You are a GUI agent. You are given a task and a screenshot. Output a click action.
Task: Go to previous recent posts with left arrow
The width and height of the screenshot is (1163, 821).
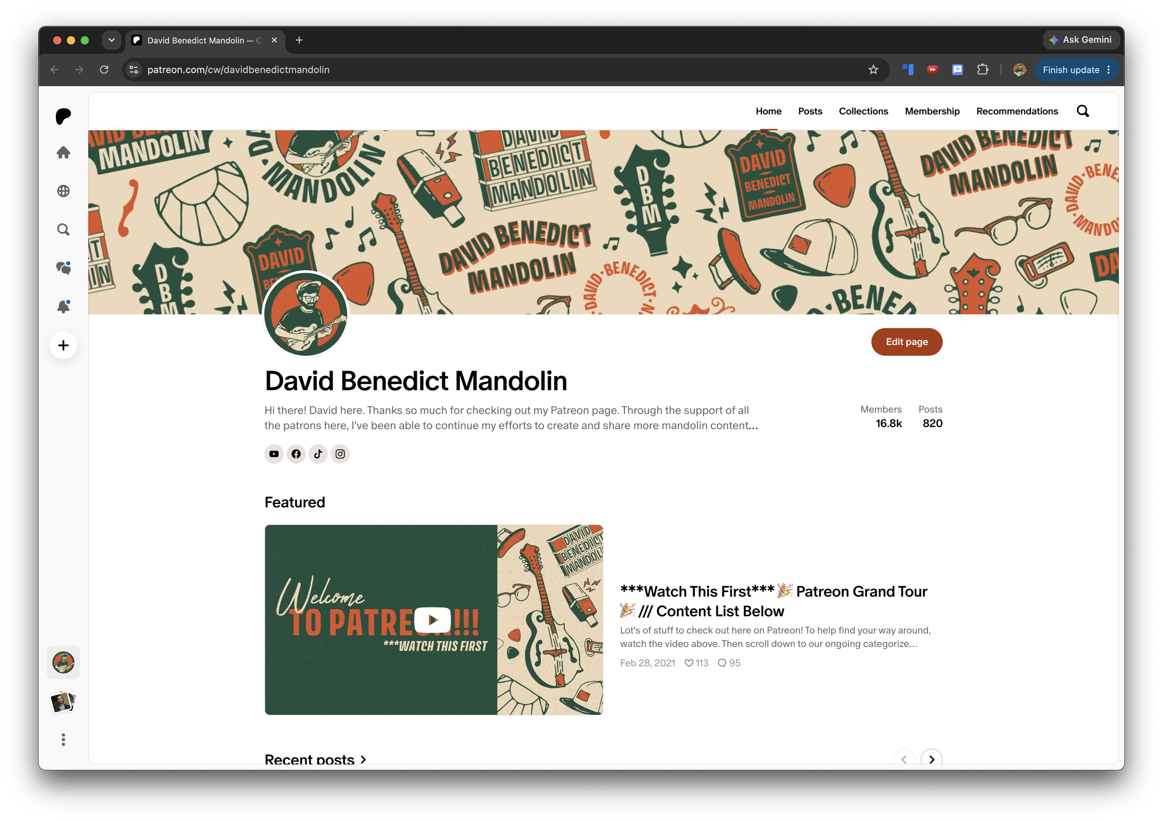coord(904,759)
